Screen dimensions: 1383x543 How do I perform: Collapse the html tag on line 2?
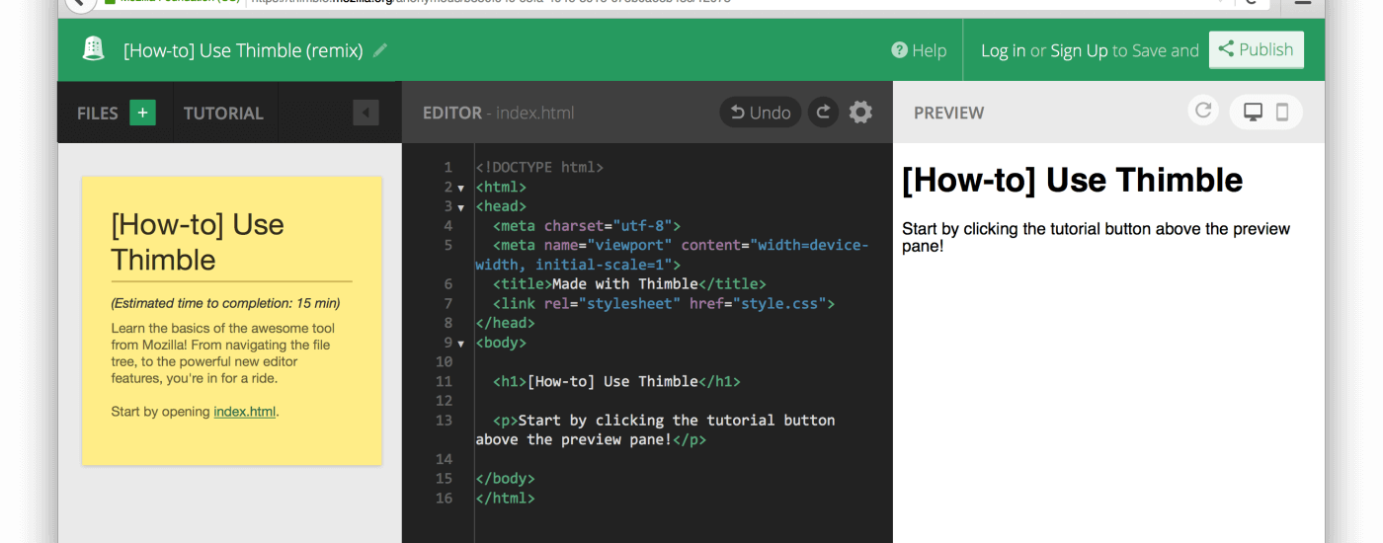(x=460, y=188)
